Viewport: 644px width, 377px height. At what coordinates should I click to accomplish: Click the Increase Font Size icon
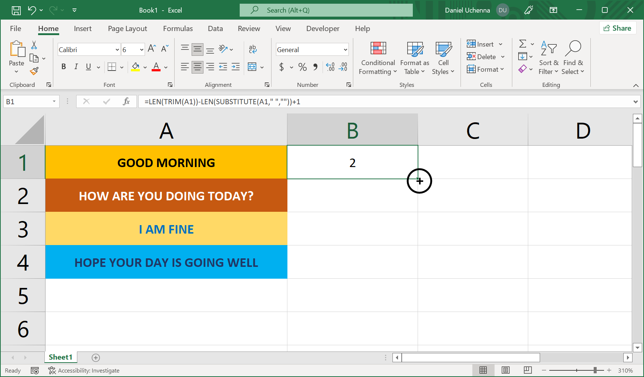152,49
